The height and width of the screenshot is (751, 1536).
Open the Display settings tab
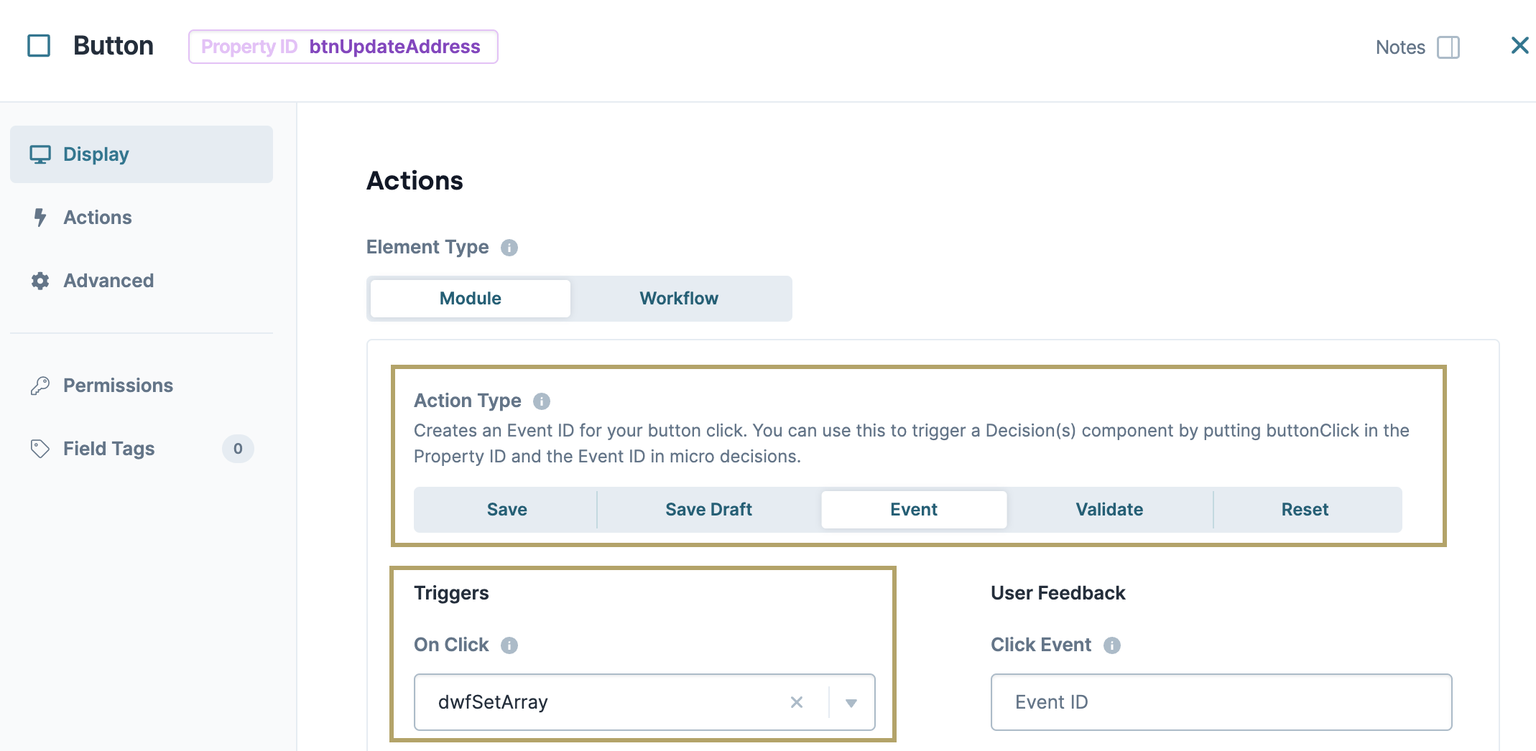[x=142, y=154]
